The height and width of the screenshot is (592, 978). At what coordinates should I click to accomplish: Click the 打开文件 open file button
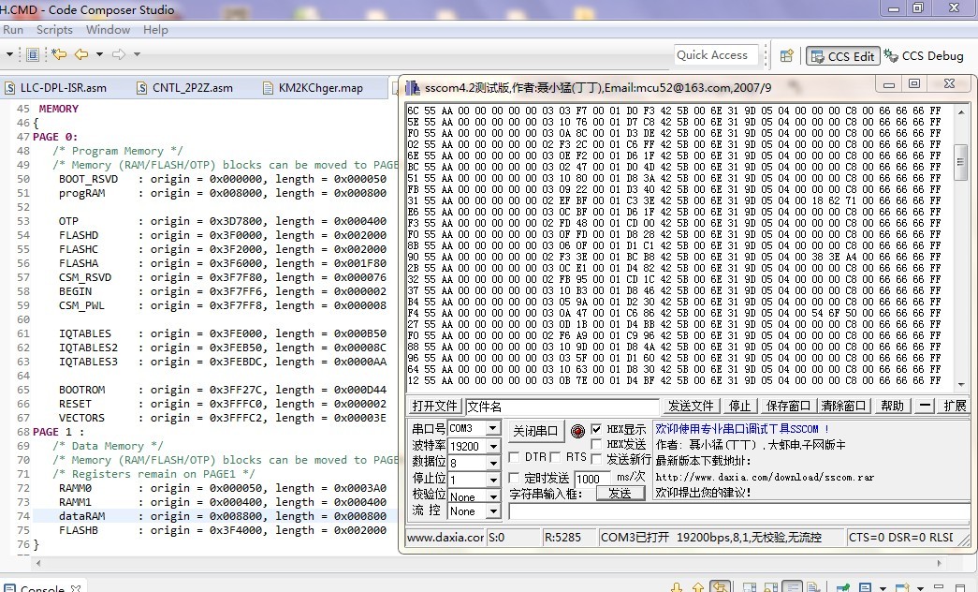pos(435,406)
